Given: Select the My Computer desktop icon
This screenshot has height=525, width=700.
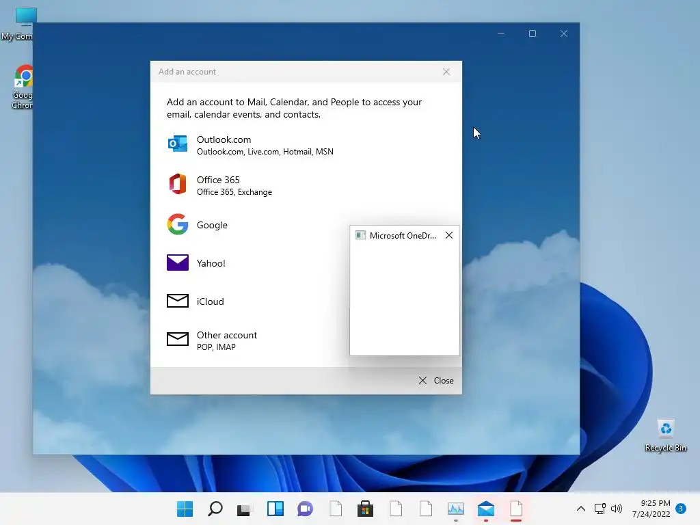Looking at the screenshot, I should coord(18,24).
